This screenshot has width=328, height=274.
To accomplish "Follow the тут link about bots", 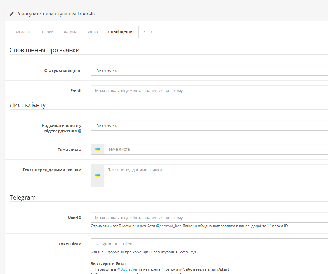I will pyautogui.click(x=193, y=252).
